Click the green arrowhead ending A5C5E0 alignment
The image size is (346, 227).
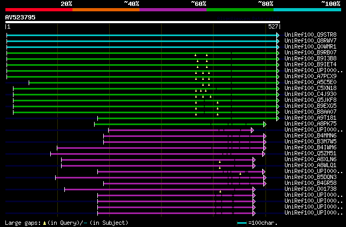click(x=278, y=83)
